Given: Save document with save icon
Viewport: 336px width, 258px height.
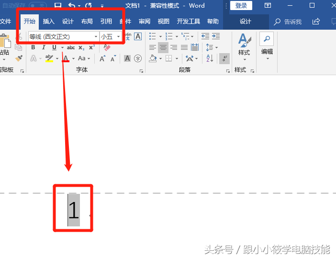Looking at the screenshot, I should point(57,5).
